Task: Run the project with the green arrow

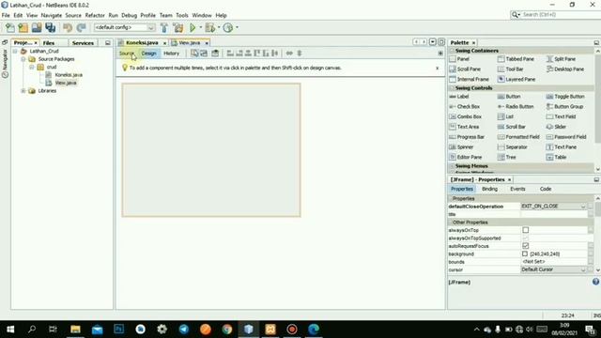Action: click(193, 27)
